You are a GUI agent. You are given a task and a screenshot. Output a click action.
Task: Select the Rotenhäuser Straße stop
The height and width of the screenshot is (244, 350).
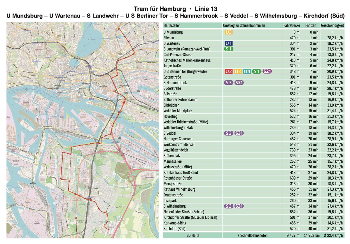pyautogui.click(x=178, y=178)
